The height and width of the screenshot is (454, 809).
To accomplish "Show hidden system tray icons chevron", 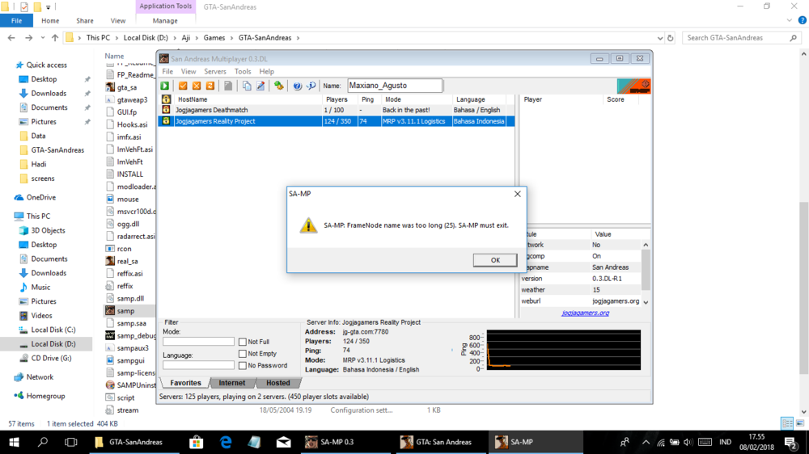I will (x=646, y=442).
